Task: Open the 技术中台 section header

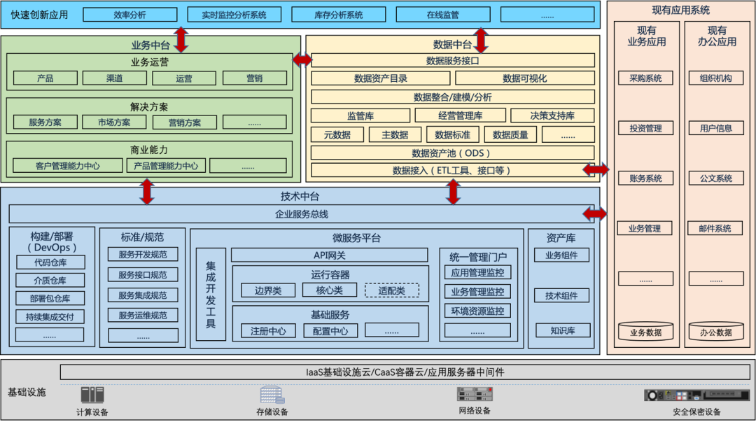Action: point(302,196)
